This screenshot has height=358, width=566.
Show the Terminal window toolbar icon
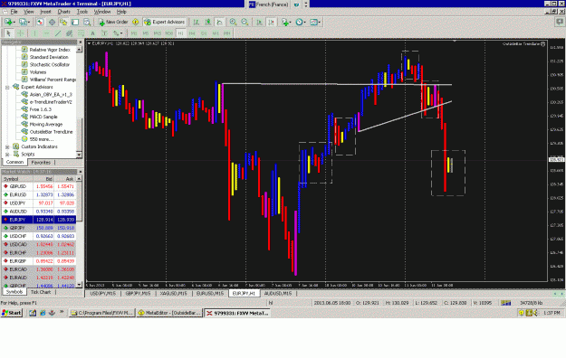[75, 22]
